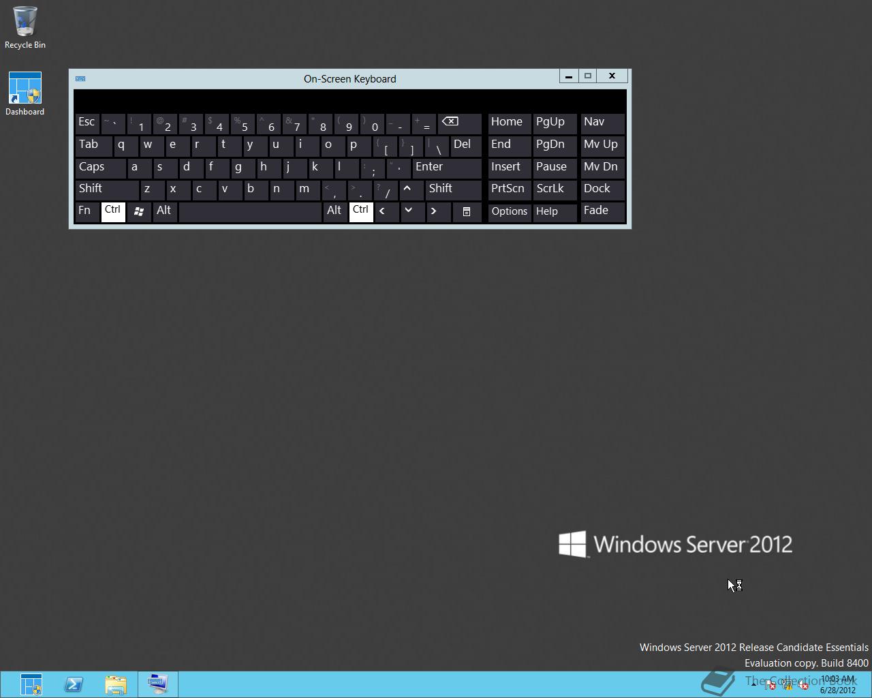Click the Fade key

(x=602, y=211)
